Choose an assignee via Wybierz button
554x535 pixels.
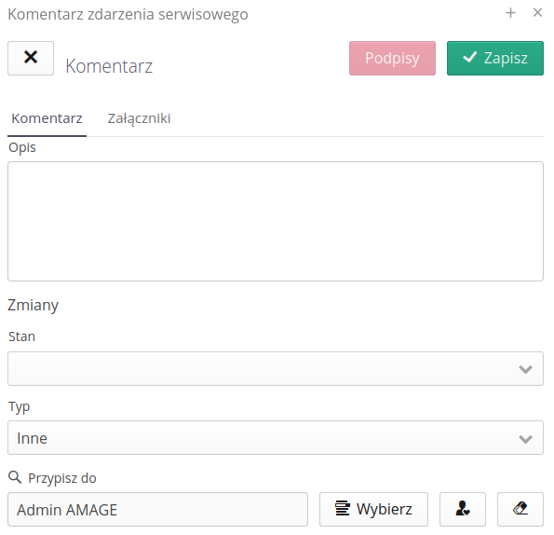[373, 509]
